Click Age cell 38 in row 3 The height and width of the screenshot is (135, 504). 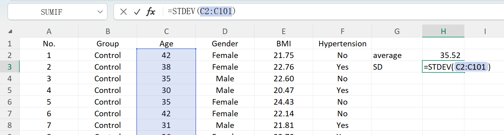click(166, 67)
